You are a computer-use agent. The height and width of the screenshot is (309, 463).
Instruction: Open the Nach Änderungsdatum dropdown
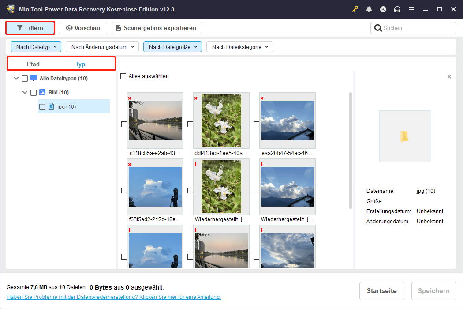coord(102,46)
